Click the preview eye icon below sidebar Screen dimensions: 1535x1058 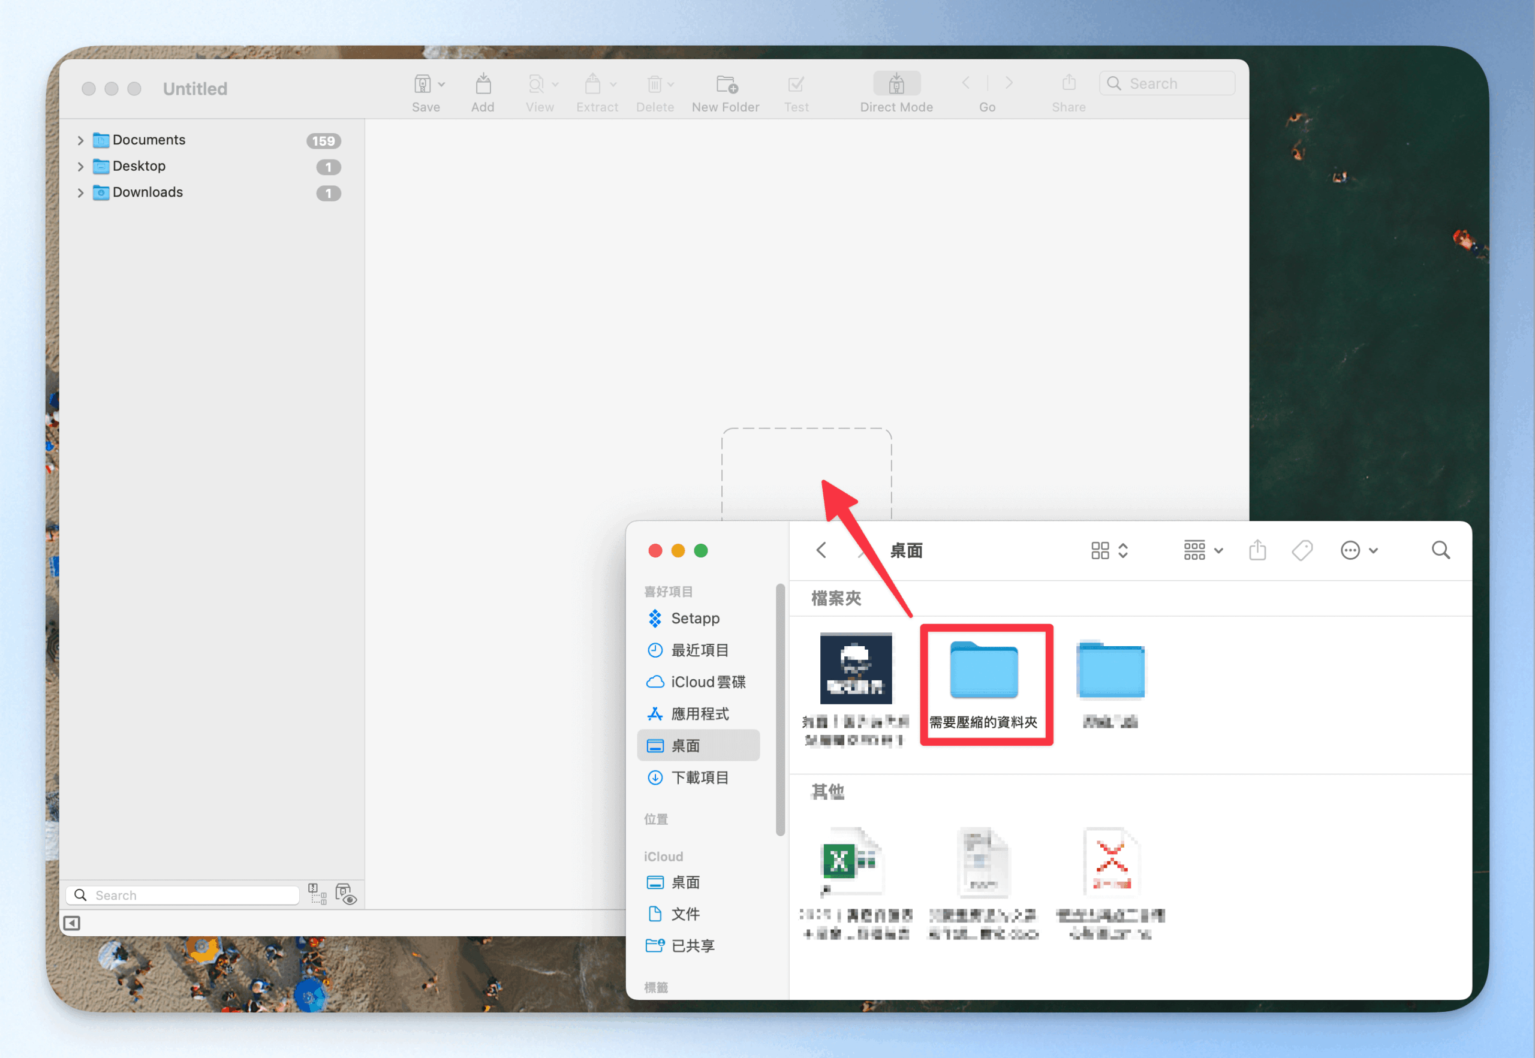(x=346, y=894)
